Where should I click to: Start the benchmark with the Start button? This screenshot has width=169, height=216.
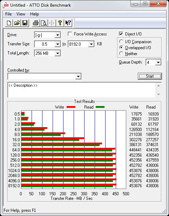[x=150, y=76]
